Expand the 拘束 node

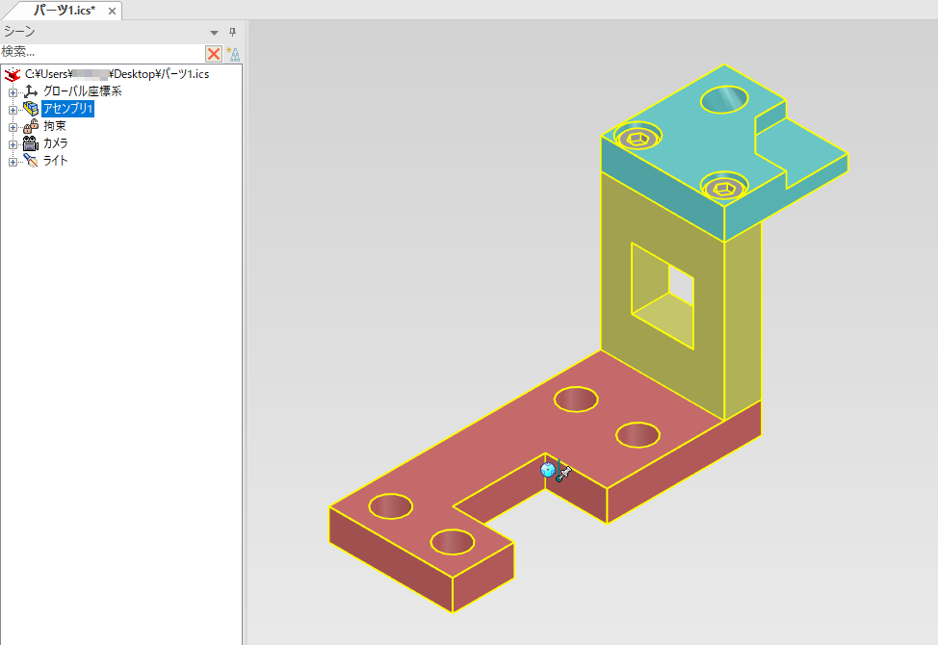[13, 127]
